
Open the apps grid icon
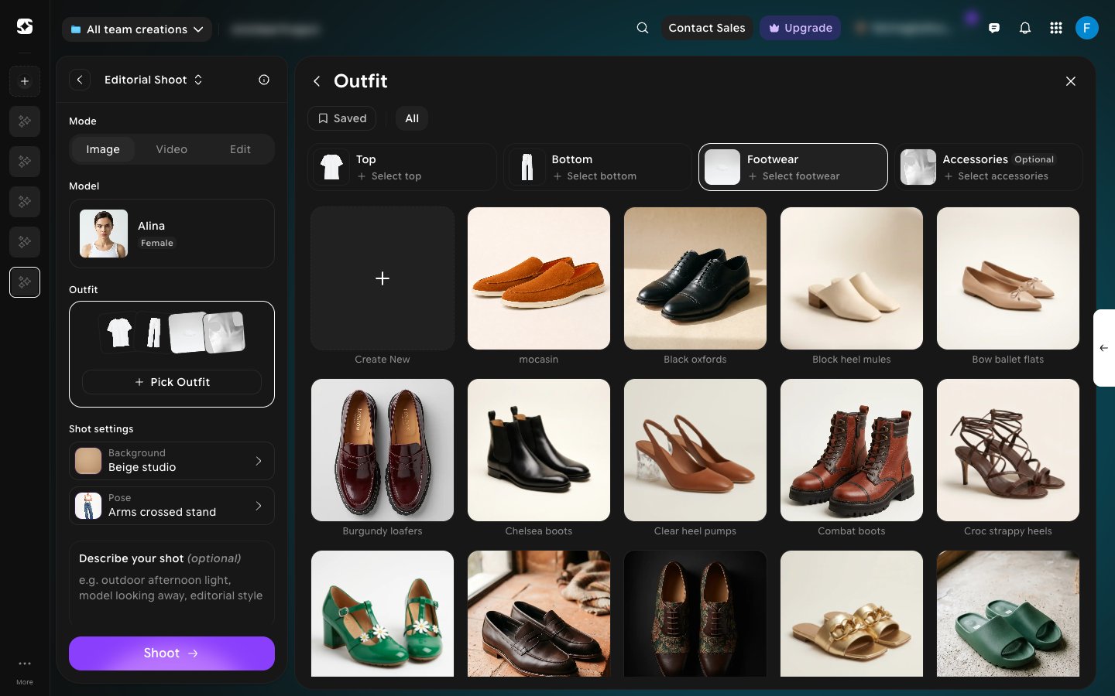click(1056, 28)
